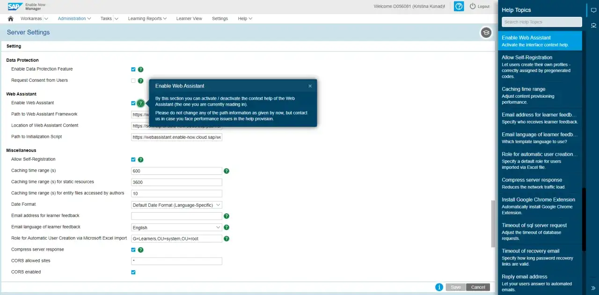The image size is (599, 295).
Task: Click Role for Automatic User Creation field
Action: tap(176, 238)
